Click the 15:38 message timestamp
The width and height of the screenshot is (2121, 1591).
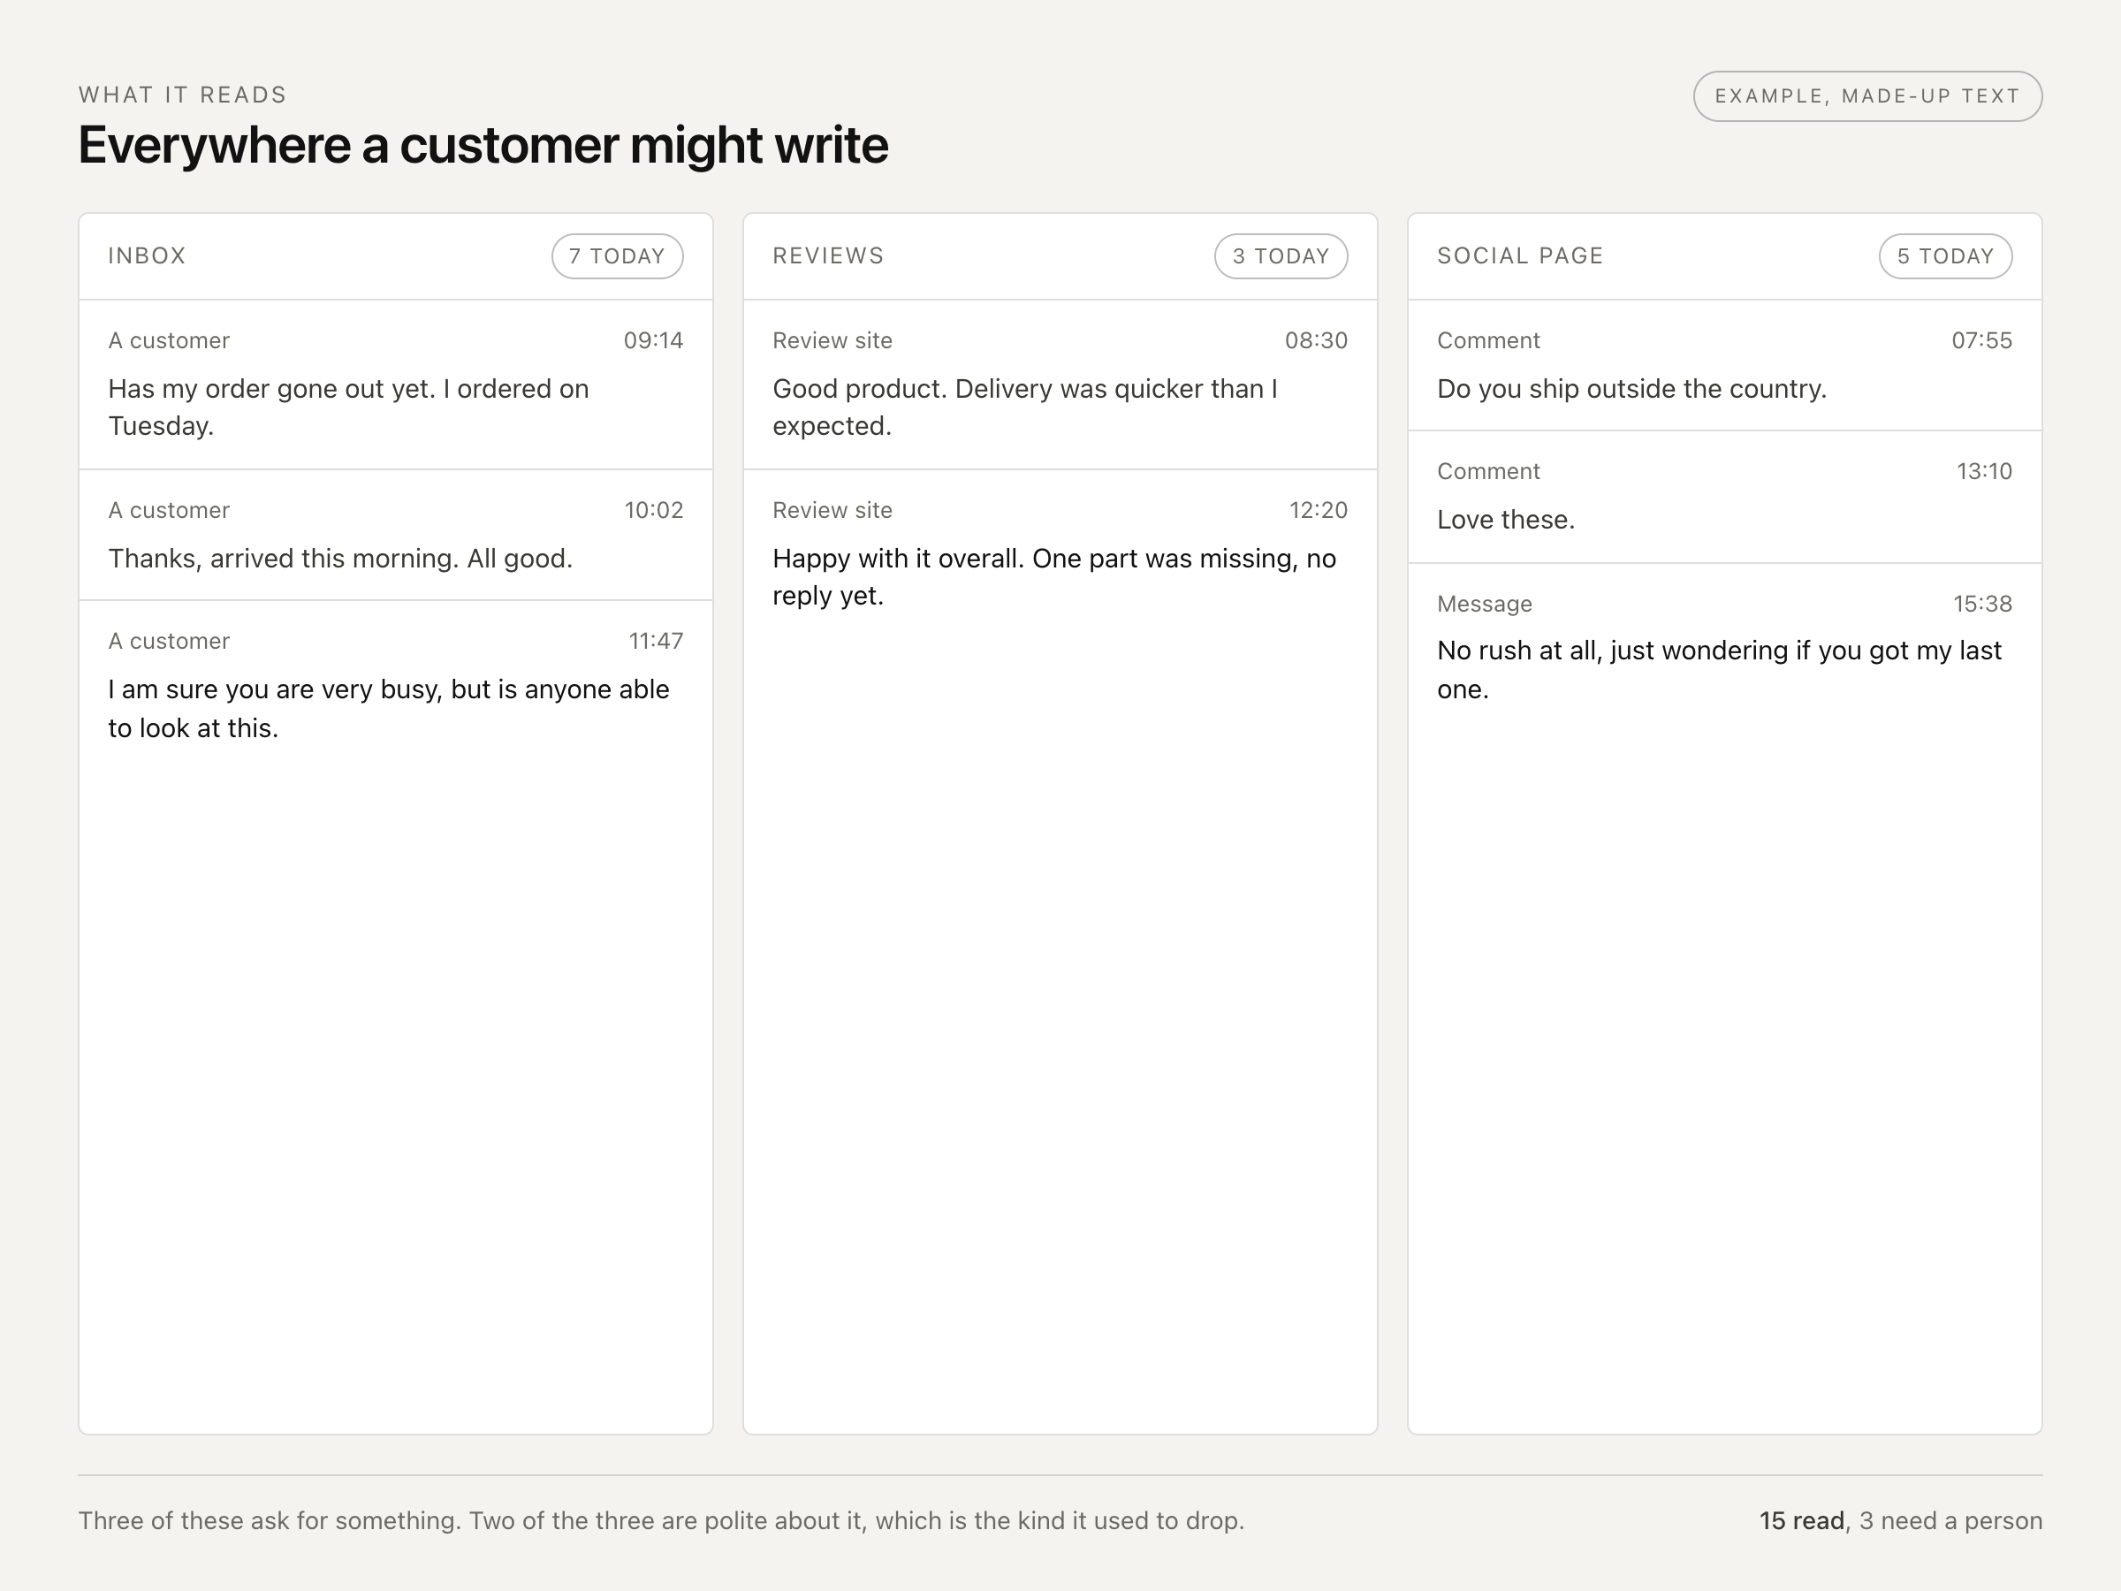pyautogui.click(x=1983, y=603)
